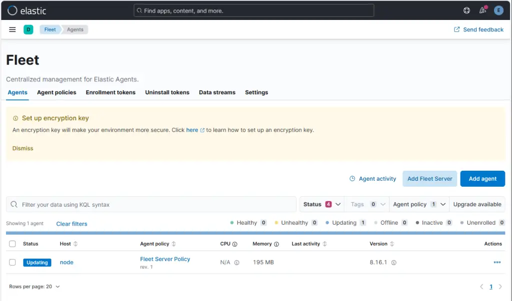Click info icon next to N/A CPU
Viewport: 512px width, 301px height.
click(236, 263)
